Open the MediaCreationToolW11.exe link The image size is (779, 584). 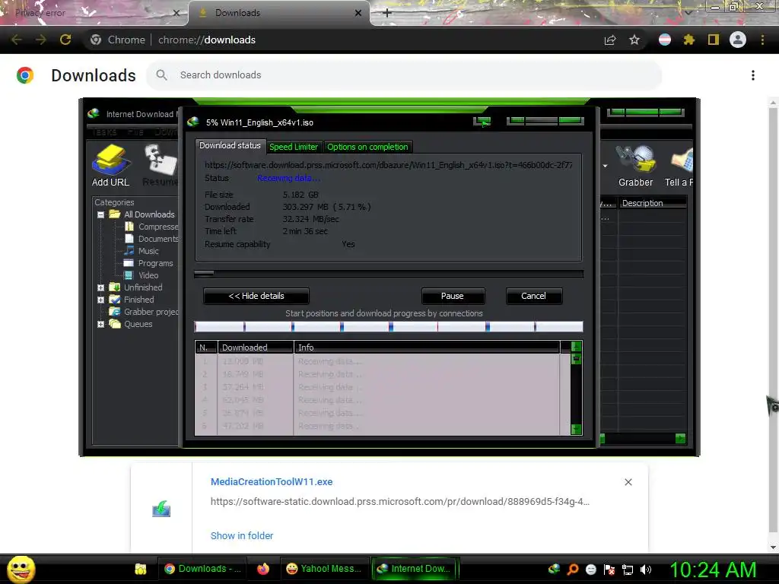272,481
